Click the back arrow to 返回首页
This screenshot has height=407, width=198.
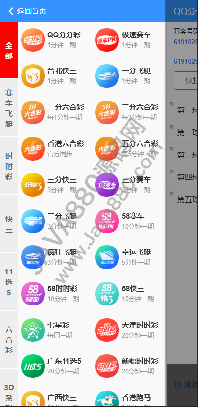[11, 11]
